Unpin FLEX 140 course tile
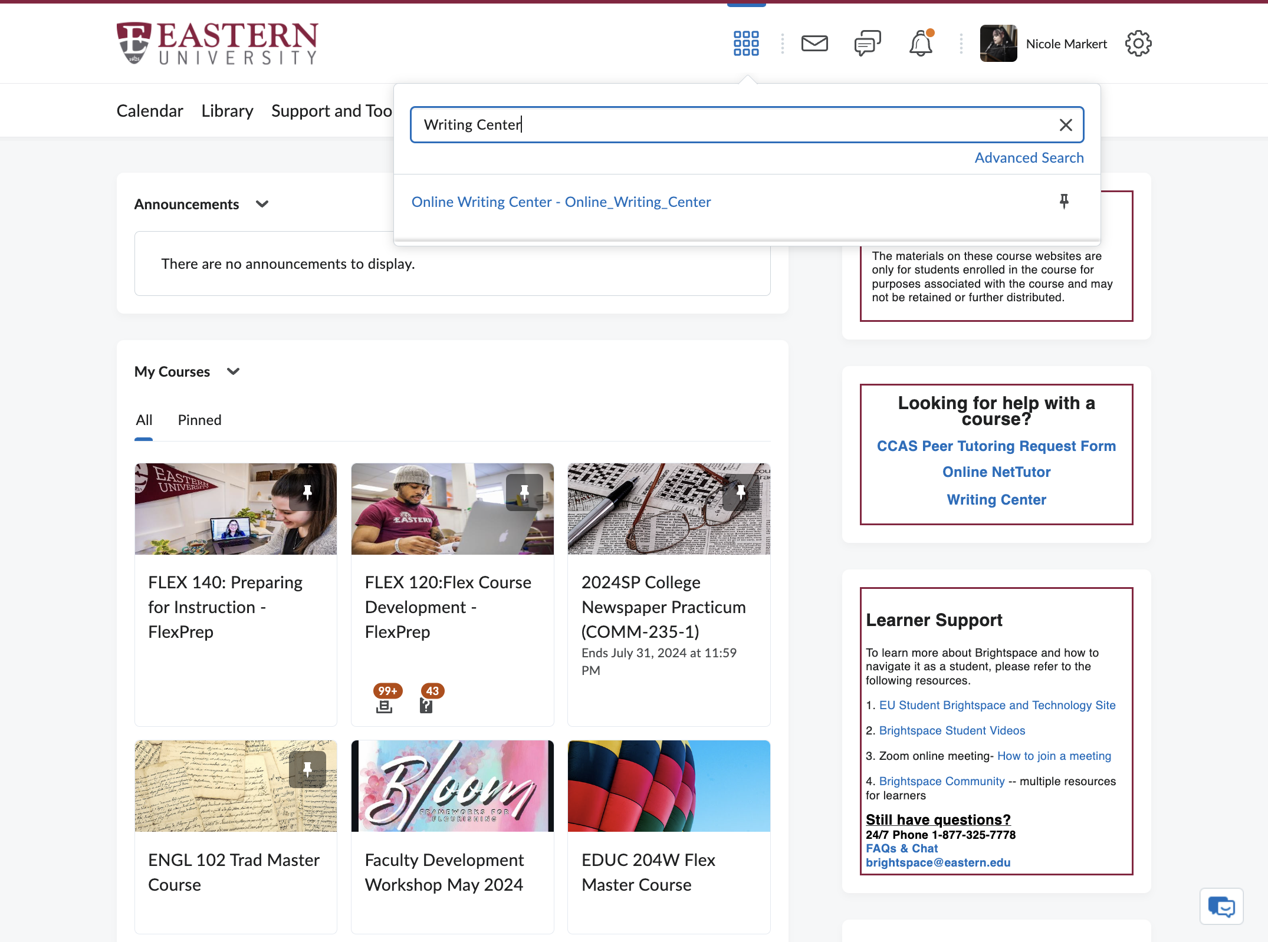The width and height of the screenshot is (1268, 942). 307,492
